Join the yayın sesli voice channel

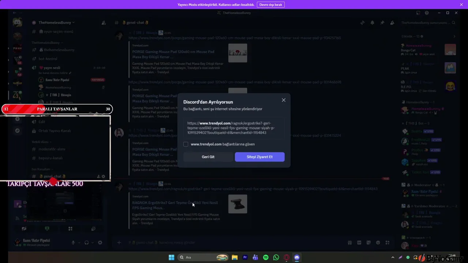pyautogui.click(x=52, y=68)
